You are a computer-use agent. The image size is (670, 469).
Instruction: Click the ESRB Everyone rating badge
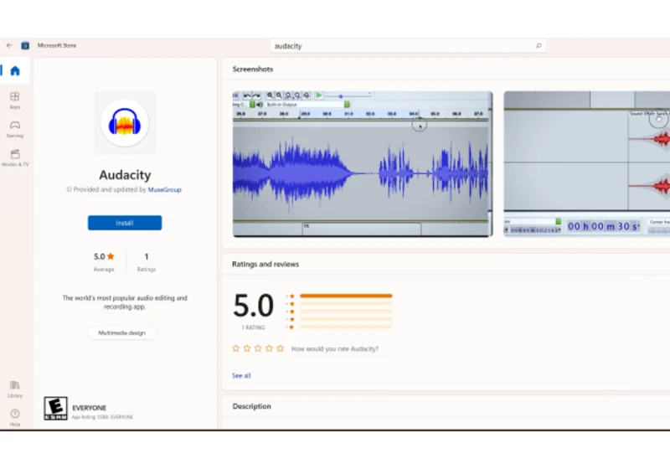point(55,409)
